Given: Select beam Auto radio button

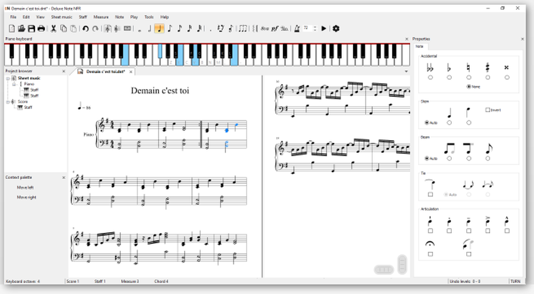Looking at the screenshot, I should (x=431, y=159).
